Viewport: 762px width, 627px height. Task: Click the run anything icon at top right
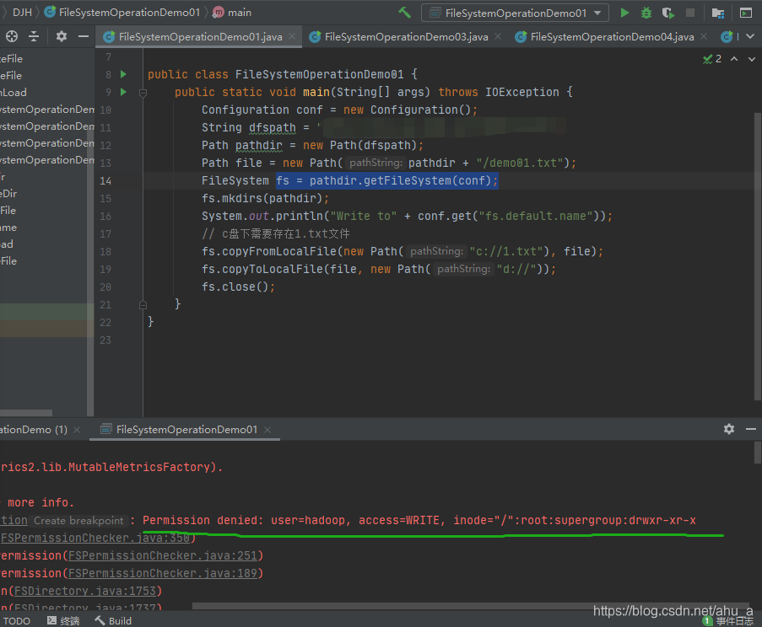click(x=746, y=13)
